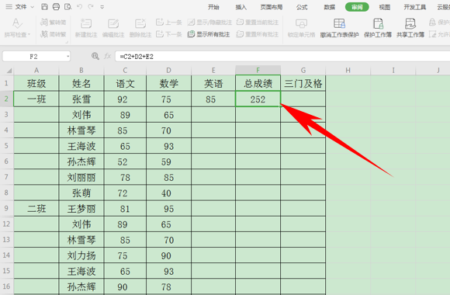The width and height of the screenshot is (450, 295).
Task: Click the 编辑批注 edit comment icon
Action: [x=113, y=23]
